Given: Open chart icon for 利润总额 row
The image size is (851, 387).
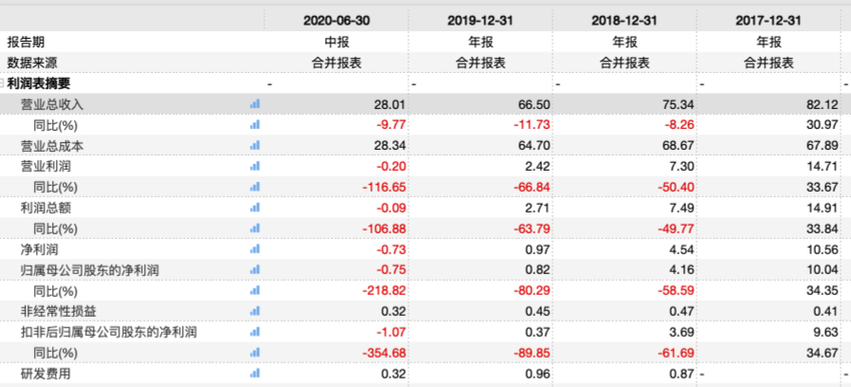Looking at the screenshot, I should [x=255, y=207].
